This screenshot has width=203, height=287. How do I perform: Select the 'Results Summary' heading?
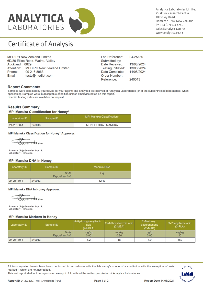24,107
